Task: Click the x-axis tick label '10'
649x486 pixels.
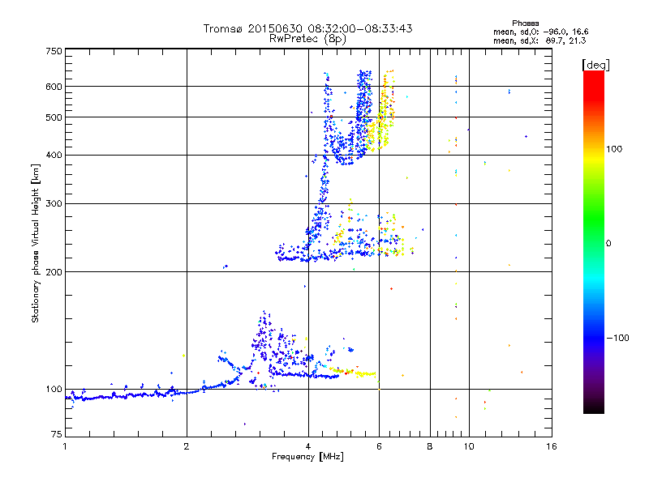Action: [x=469, y=446]
